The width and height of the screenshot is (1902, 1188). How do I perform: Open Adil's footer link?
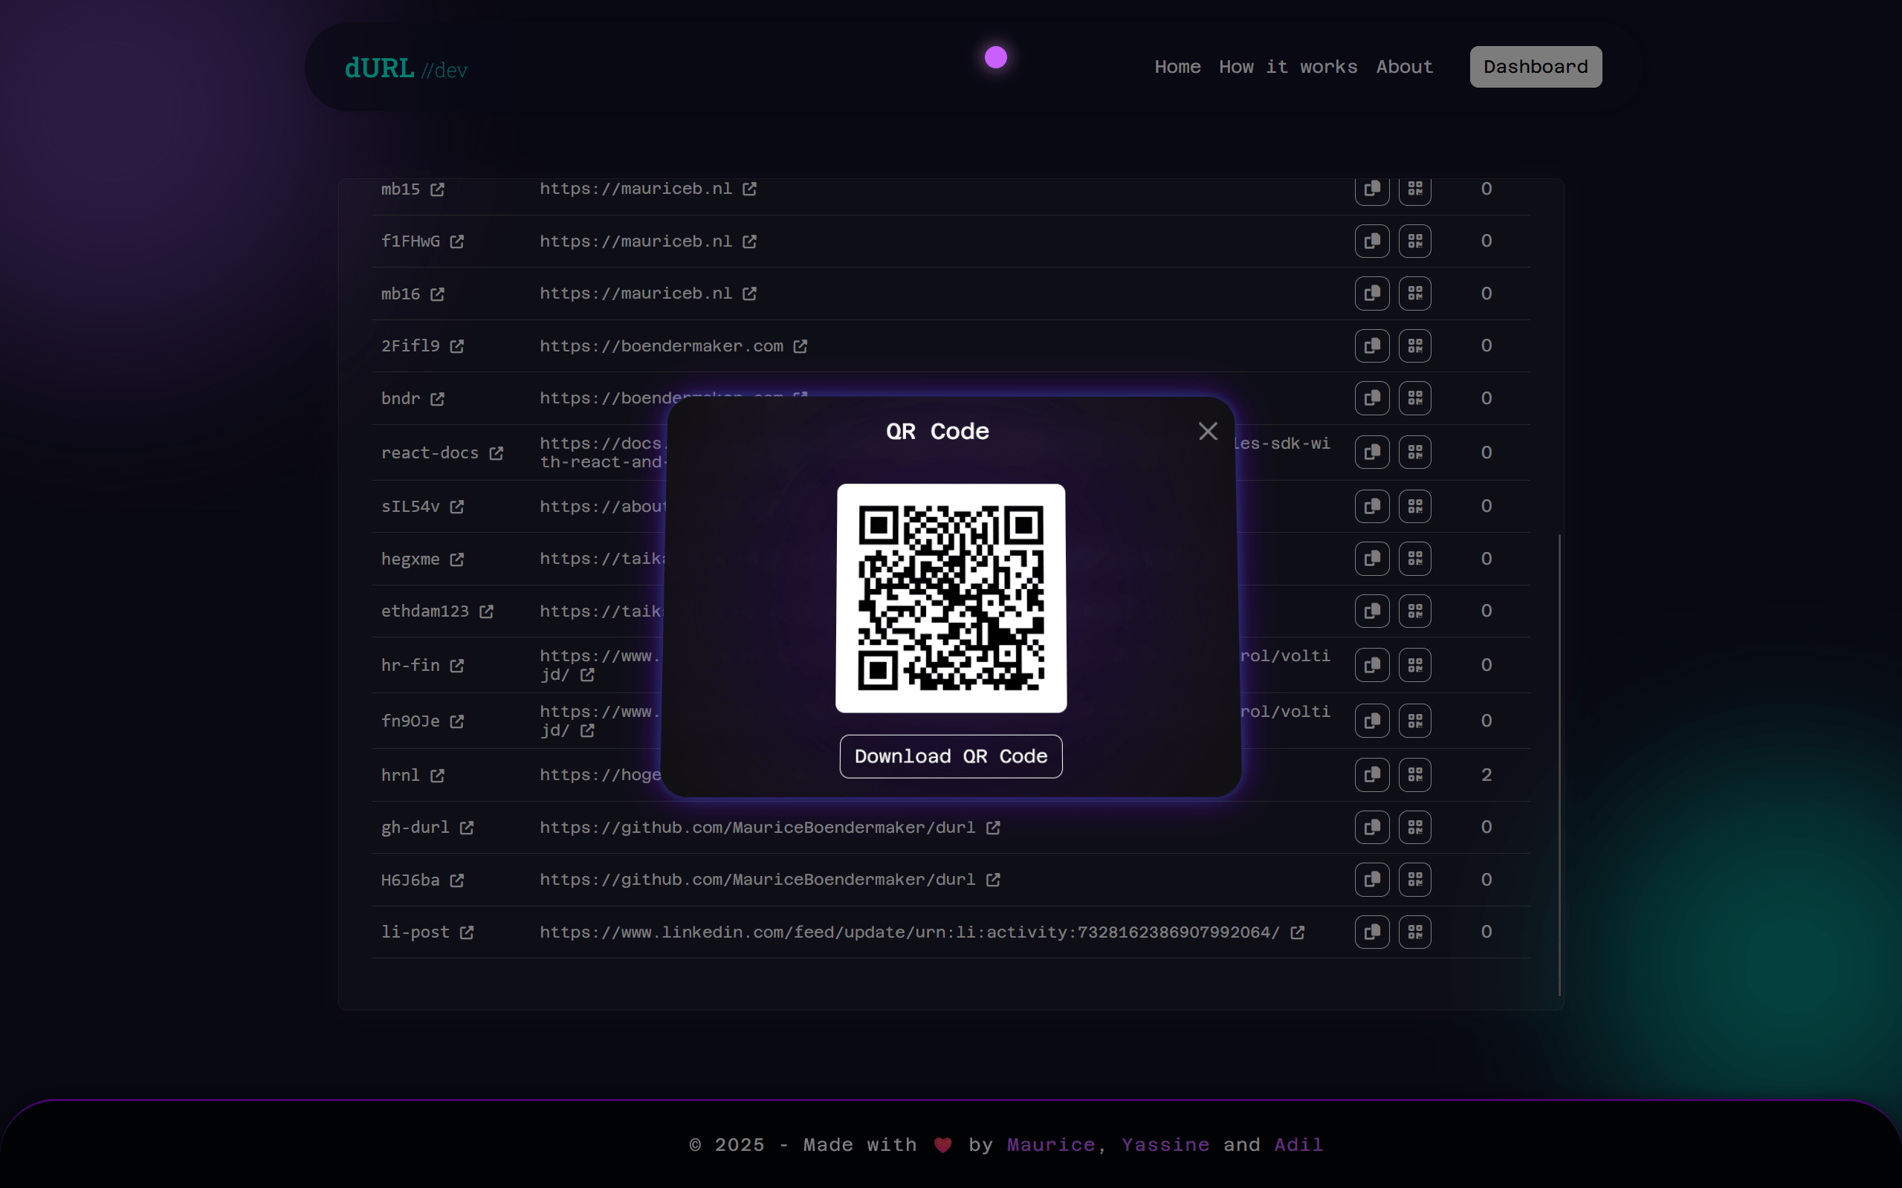(x=1298, y=1145)
